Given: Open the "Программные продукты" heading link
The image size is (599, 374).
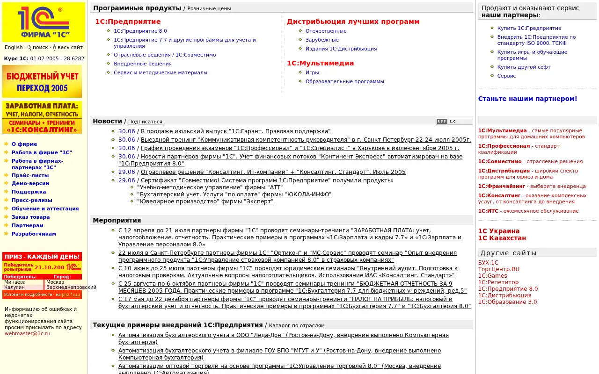Looking at the screenshot, I should (137, 8).
